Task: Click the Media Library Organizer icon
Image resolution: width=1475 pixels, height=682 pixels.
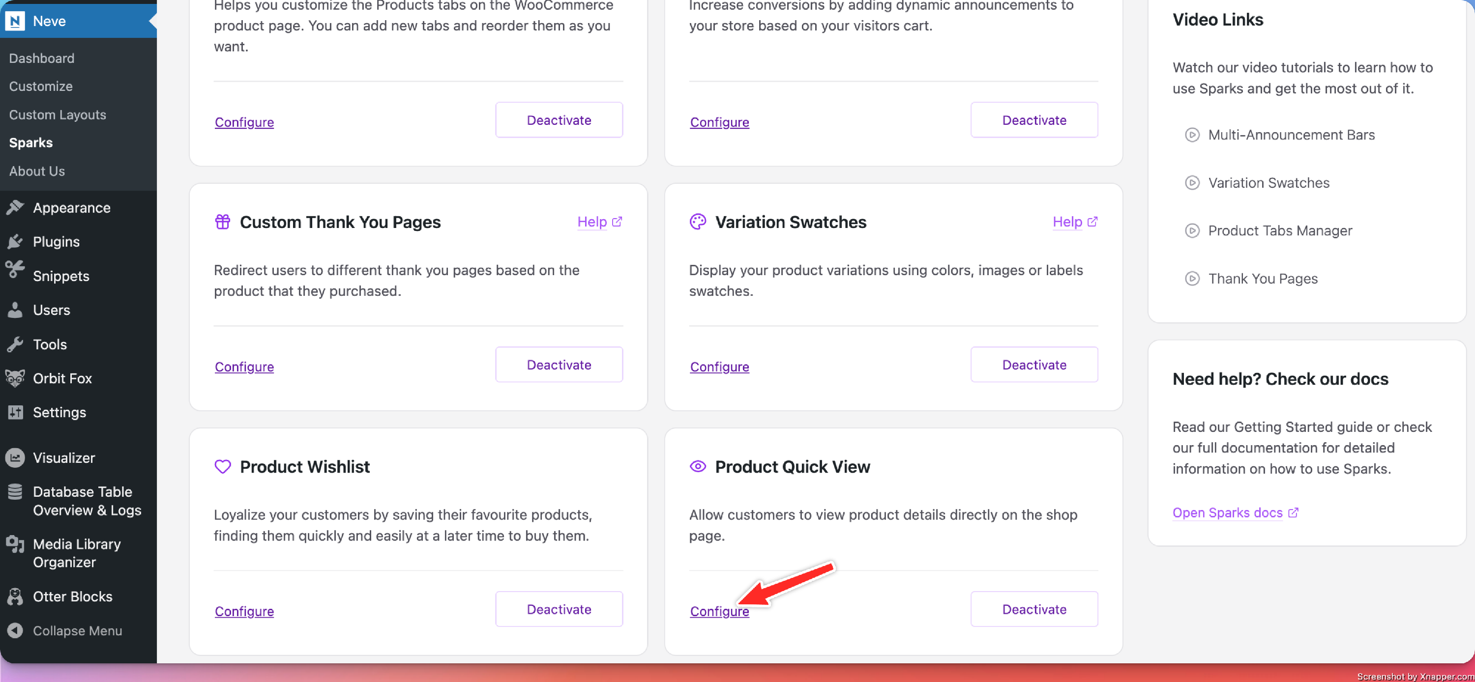Action: coord(15,544)
